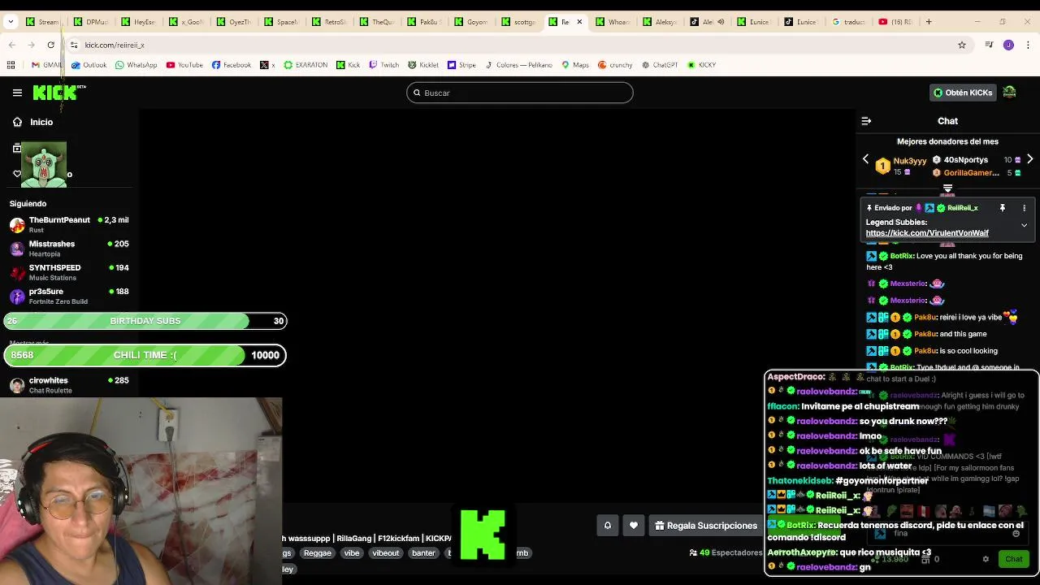Screen dimensions: 1040x585
Task: Open the YouTube bookmark
Action: (184, 65)
